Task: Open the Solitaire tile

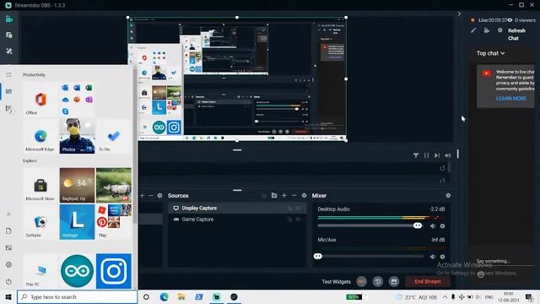Action: [40, 222]
